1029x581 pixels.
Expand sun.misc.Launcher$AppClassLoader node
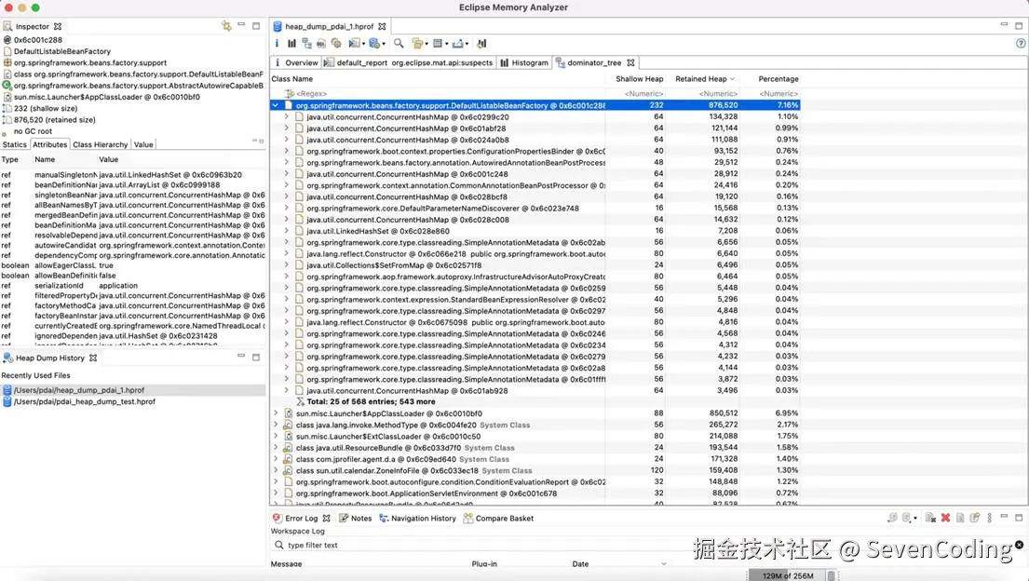coord(276,413)
